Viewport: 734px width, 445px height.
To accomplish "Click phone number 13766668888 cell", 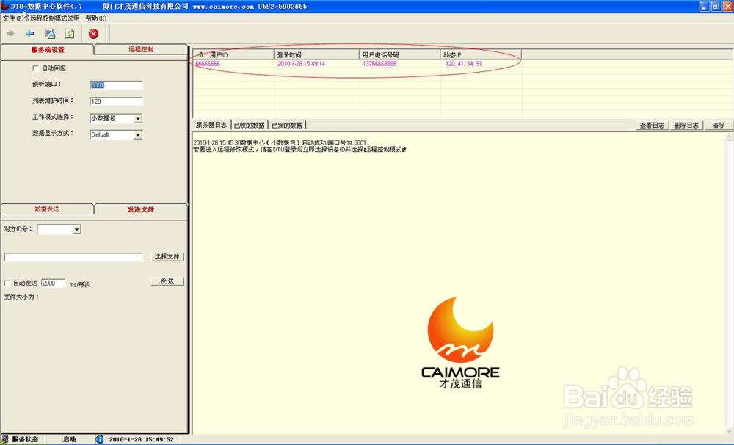I will (x=379, y=64).
